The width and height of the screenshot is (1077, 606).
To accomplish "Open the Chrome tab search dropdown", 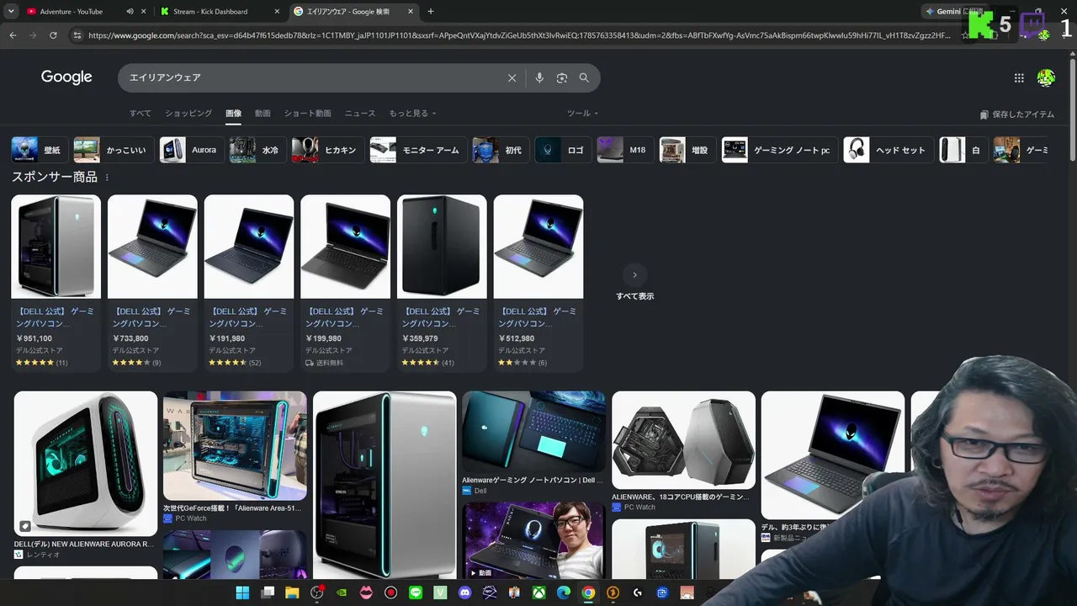I will (11, 12).
